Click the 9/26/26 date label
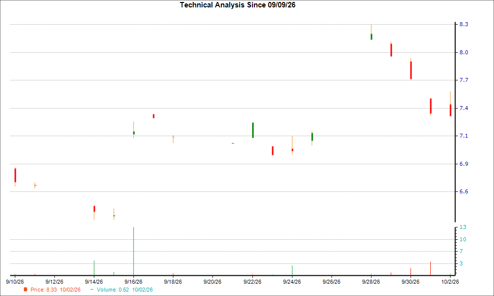The image size is (494, 296). [x=331, y=282]
